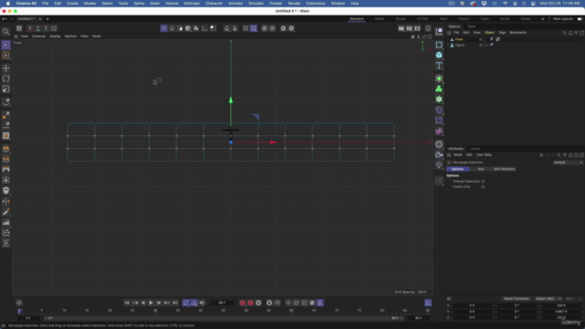Open the Size dropdown in coordinates
The height and width of the screenshot is (329, 585).
click(573, 299)
